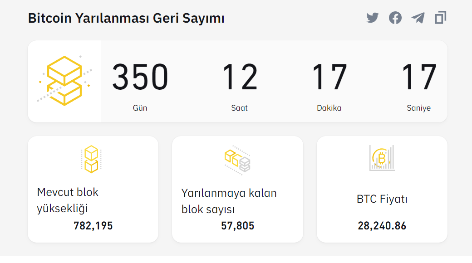Viewport: 472px width, 263px height.
Task: Select the Yarılanmaya kalan blok sayısı label
Action: point(229,201)
